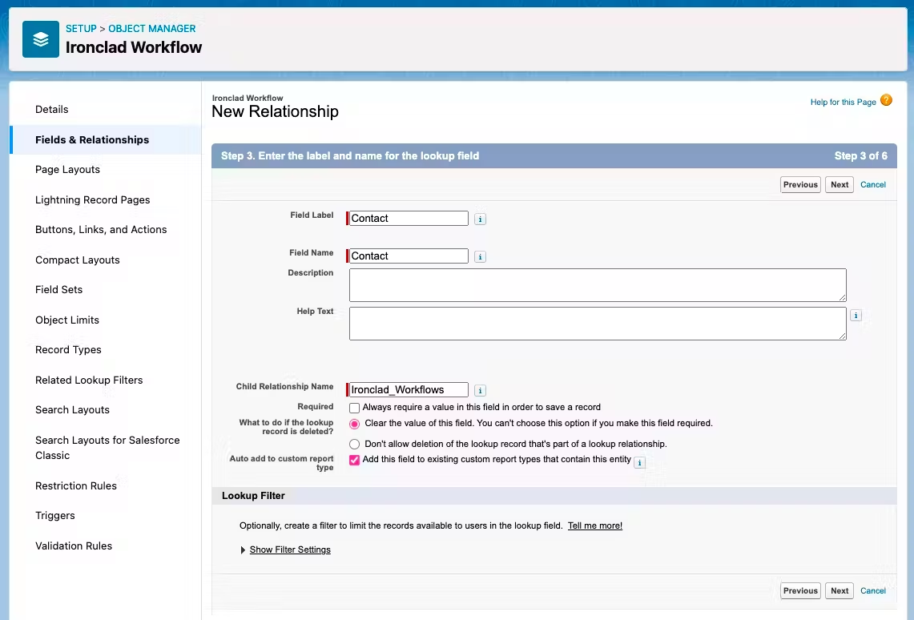Select 'Clear the value of this field' option
914x620 pixels.
pyautogui.click(x=354, y=424)
